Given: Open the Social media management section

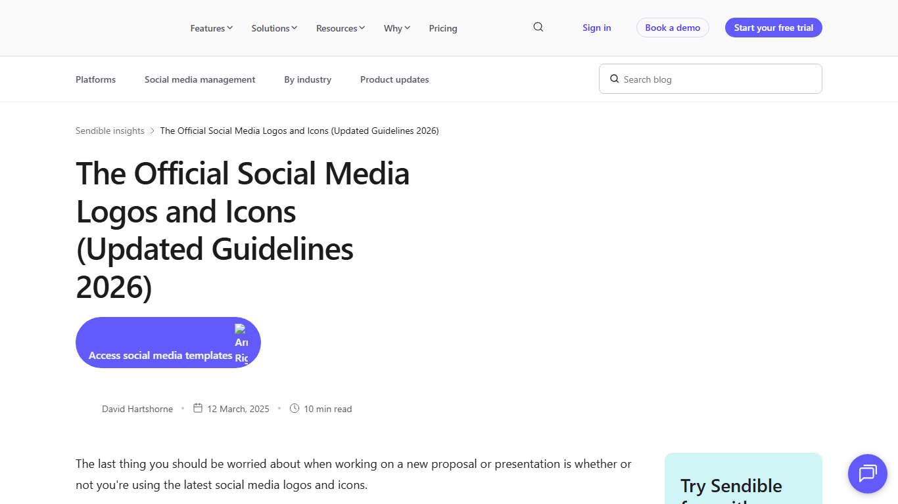Looking at the screenshot, I should pyautogui.click(x=200, y=79).
